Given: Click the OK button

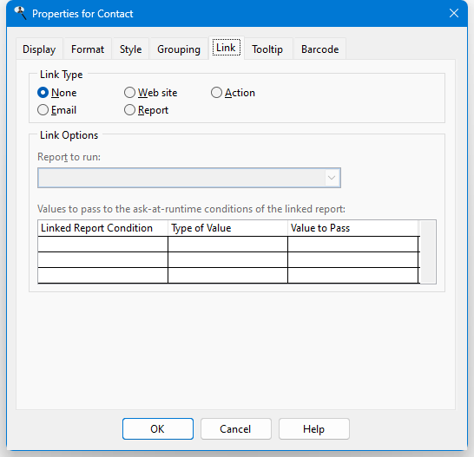Looking at the screenshot, I should click(158, 428).
